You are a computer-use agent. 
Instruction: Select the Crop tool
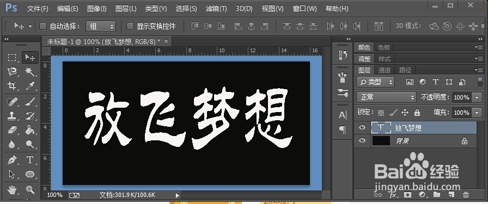point(12,86)
